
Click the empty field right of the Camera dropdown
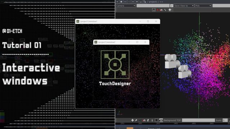click(x=153, y=6)
